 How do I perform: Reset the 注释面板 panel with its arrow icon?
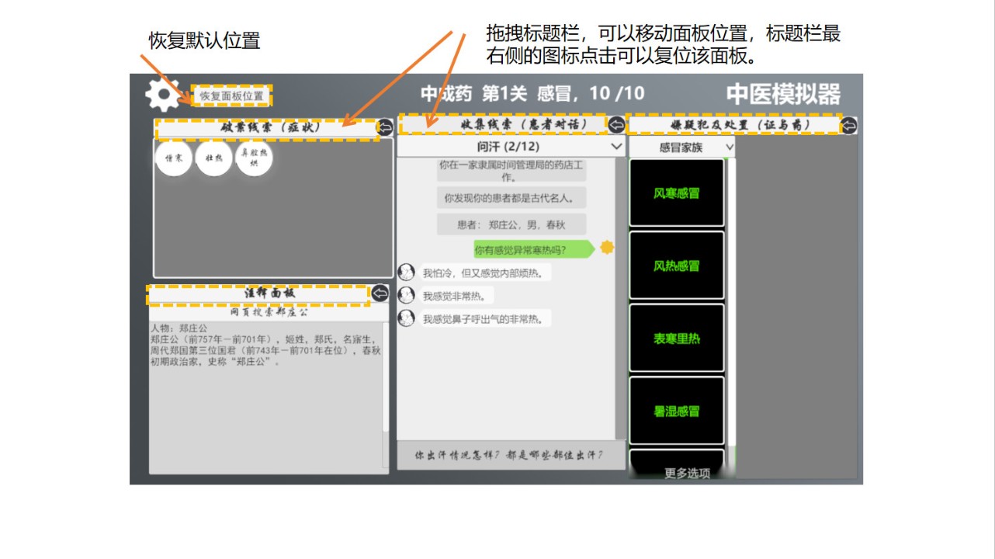pyautogui.click(x=380, y=293)
